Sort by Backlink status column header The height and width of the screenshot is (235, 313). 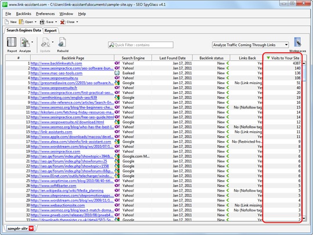[x=212, y=58]
